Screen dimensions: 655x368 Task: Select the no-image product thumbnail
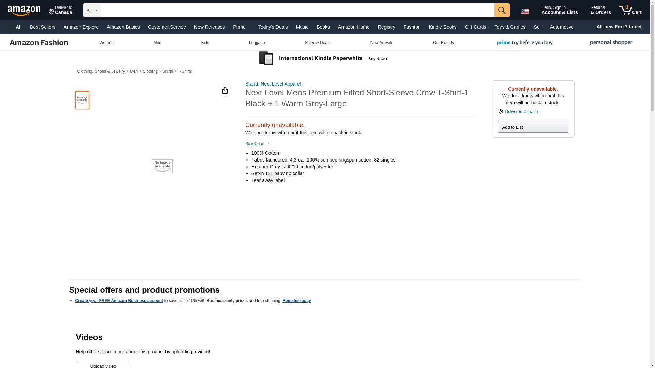(82, 100)
